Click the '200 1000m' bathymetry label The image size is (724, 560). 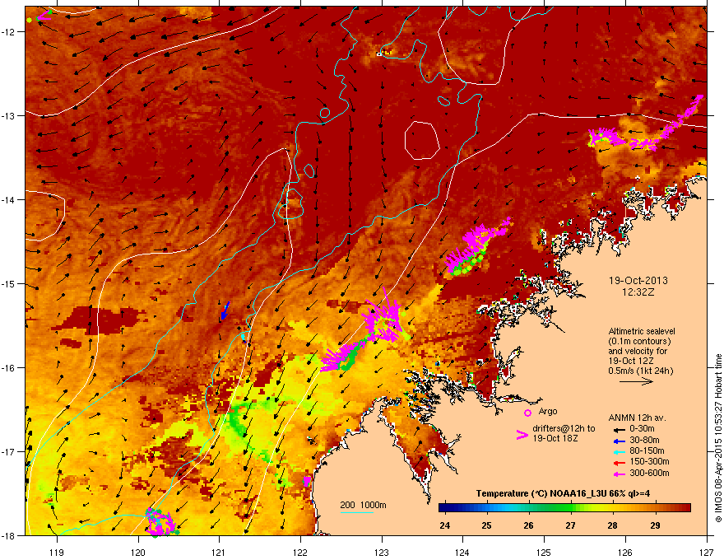(364, 505)
